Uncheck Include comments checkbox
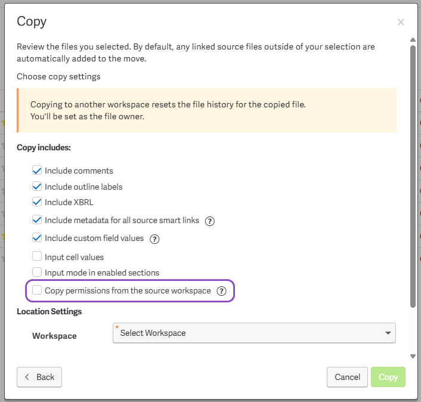 37,171
